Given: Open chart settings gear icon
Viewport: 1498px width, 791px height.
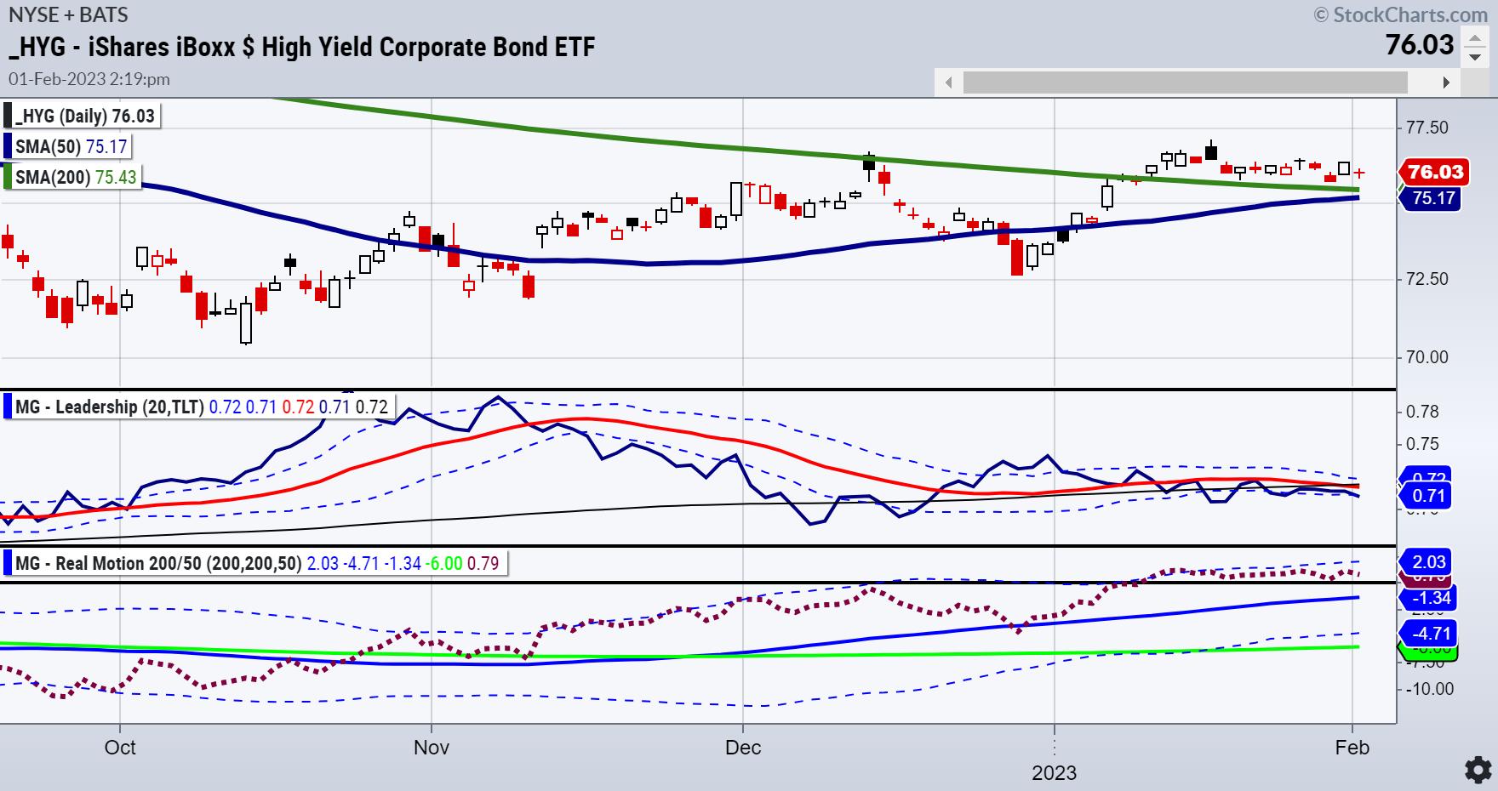Looking at the screenshot, I should 1478,769.
